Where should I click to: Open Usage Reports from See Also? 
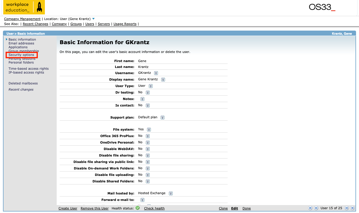pos(125,24)
